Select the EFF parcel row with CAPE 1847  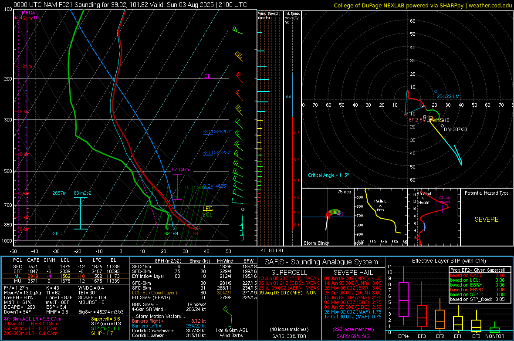point(66,271)
